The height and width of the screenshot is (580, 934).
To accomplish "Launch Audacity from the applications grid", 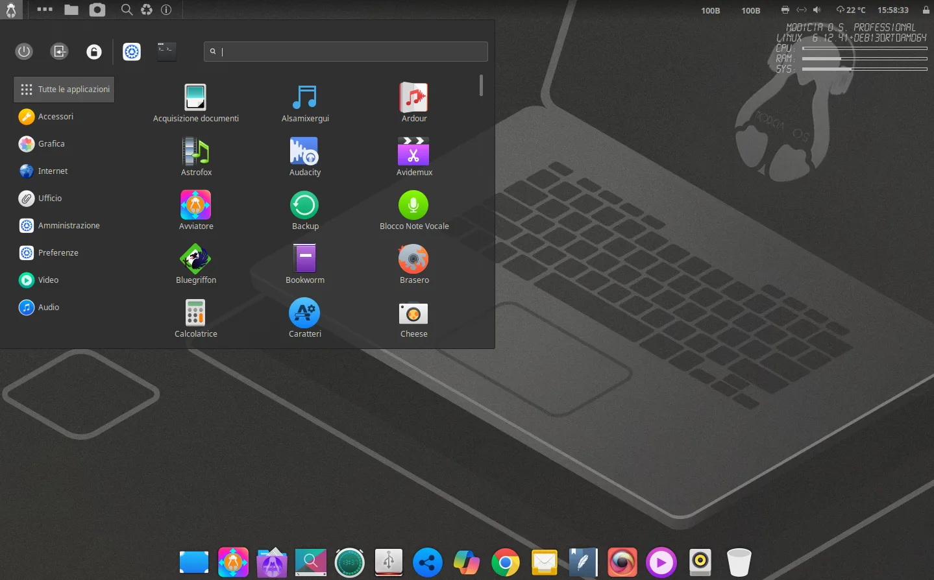I will point(304,151).
